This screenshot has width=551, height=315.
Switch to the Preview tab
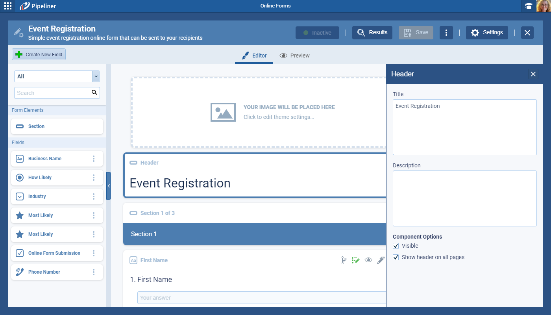click(x=294, y=56)
